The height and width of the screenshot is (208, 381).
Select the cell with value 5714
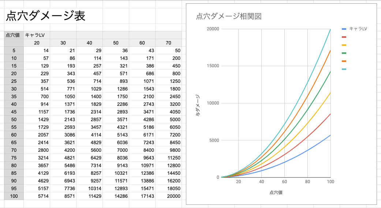[37, 196]
